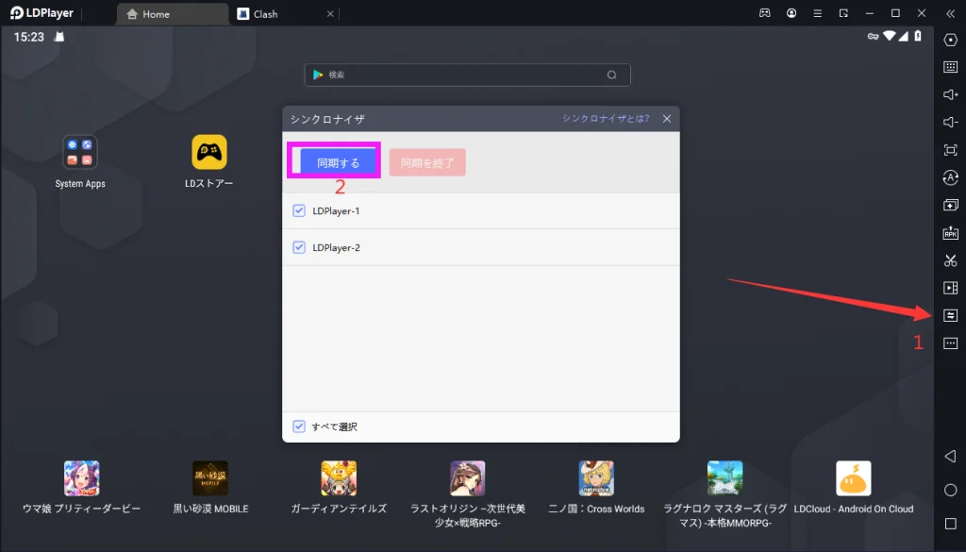The width and height of the screenshot is (966, 552).
Task: Click the window pop-out icon in title bar
Action: click(843, 13)
